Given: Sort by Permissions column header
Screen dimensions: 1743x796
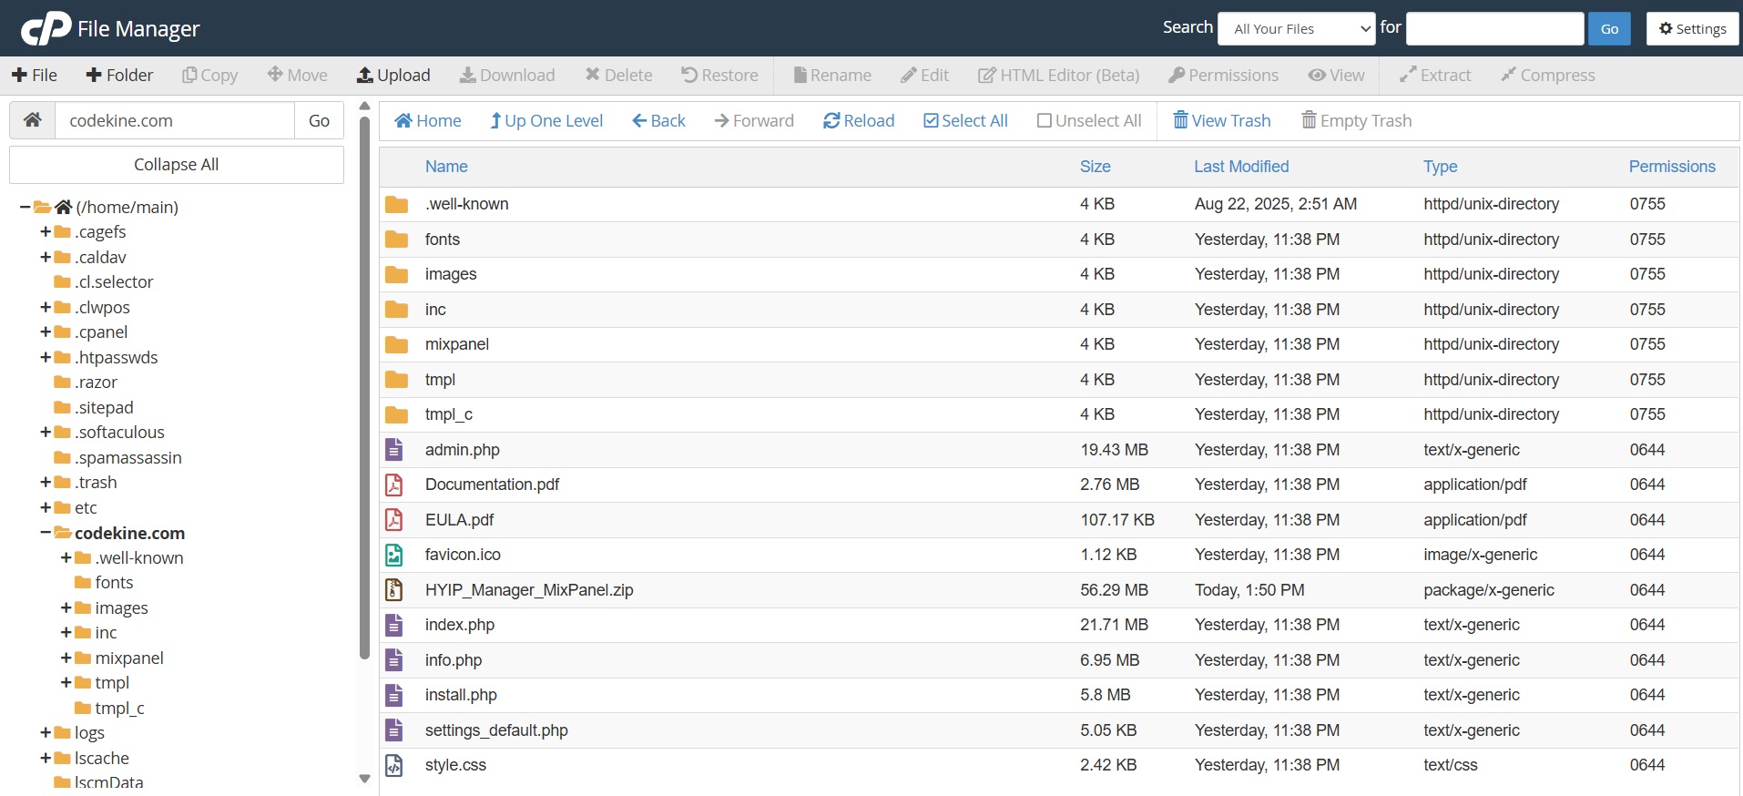Looking at the screenshot, I should pyautogui.click(x=1672, y=167).
